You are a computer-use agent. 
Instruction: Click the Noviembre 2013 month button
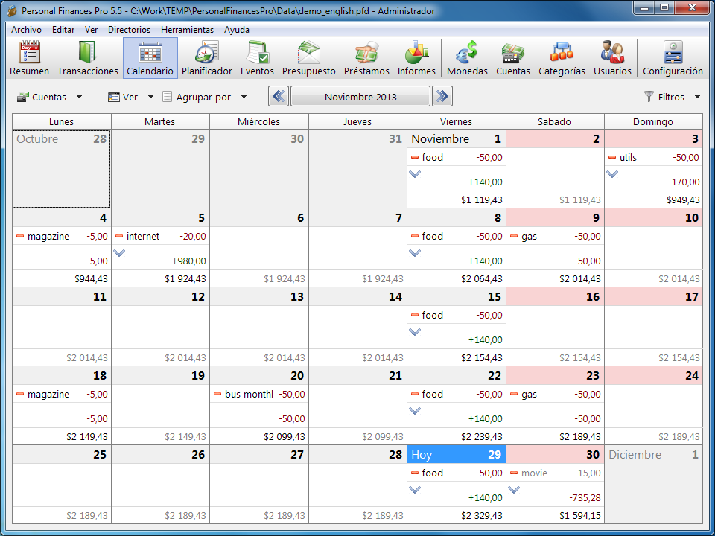pyautogui.click(x=360, y=97)
